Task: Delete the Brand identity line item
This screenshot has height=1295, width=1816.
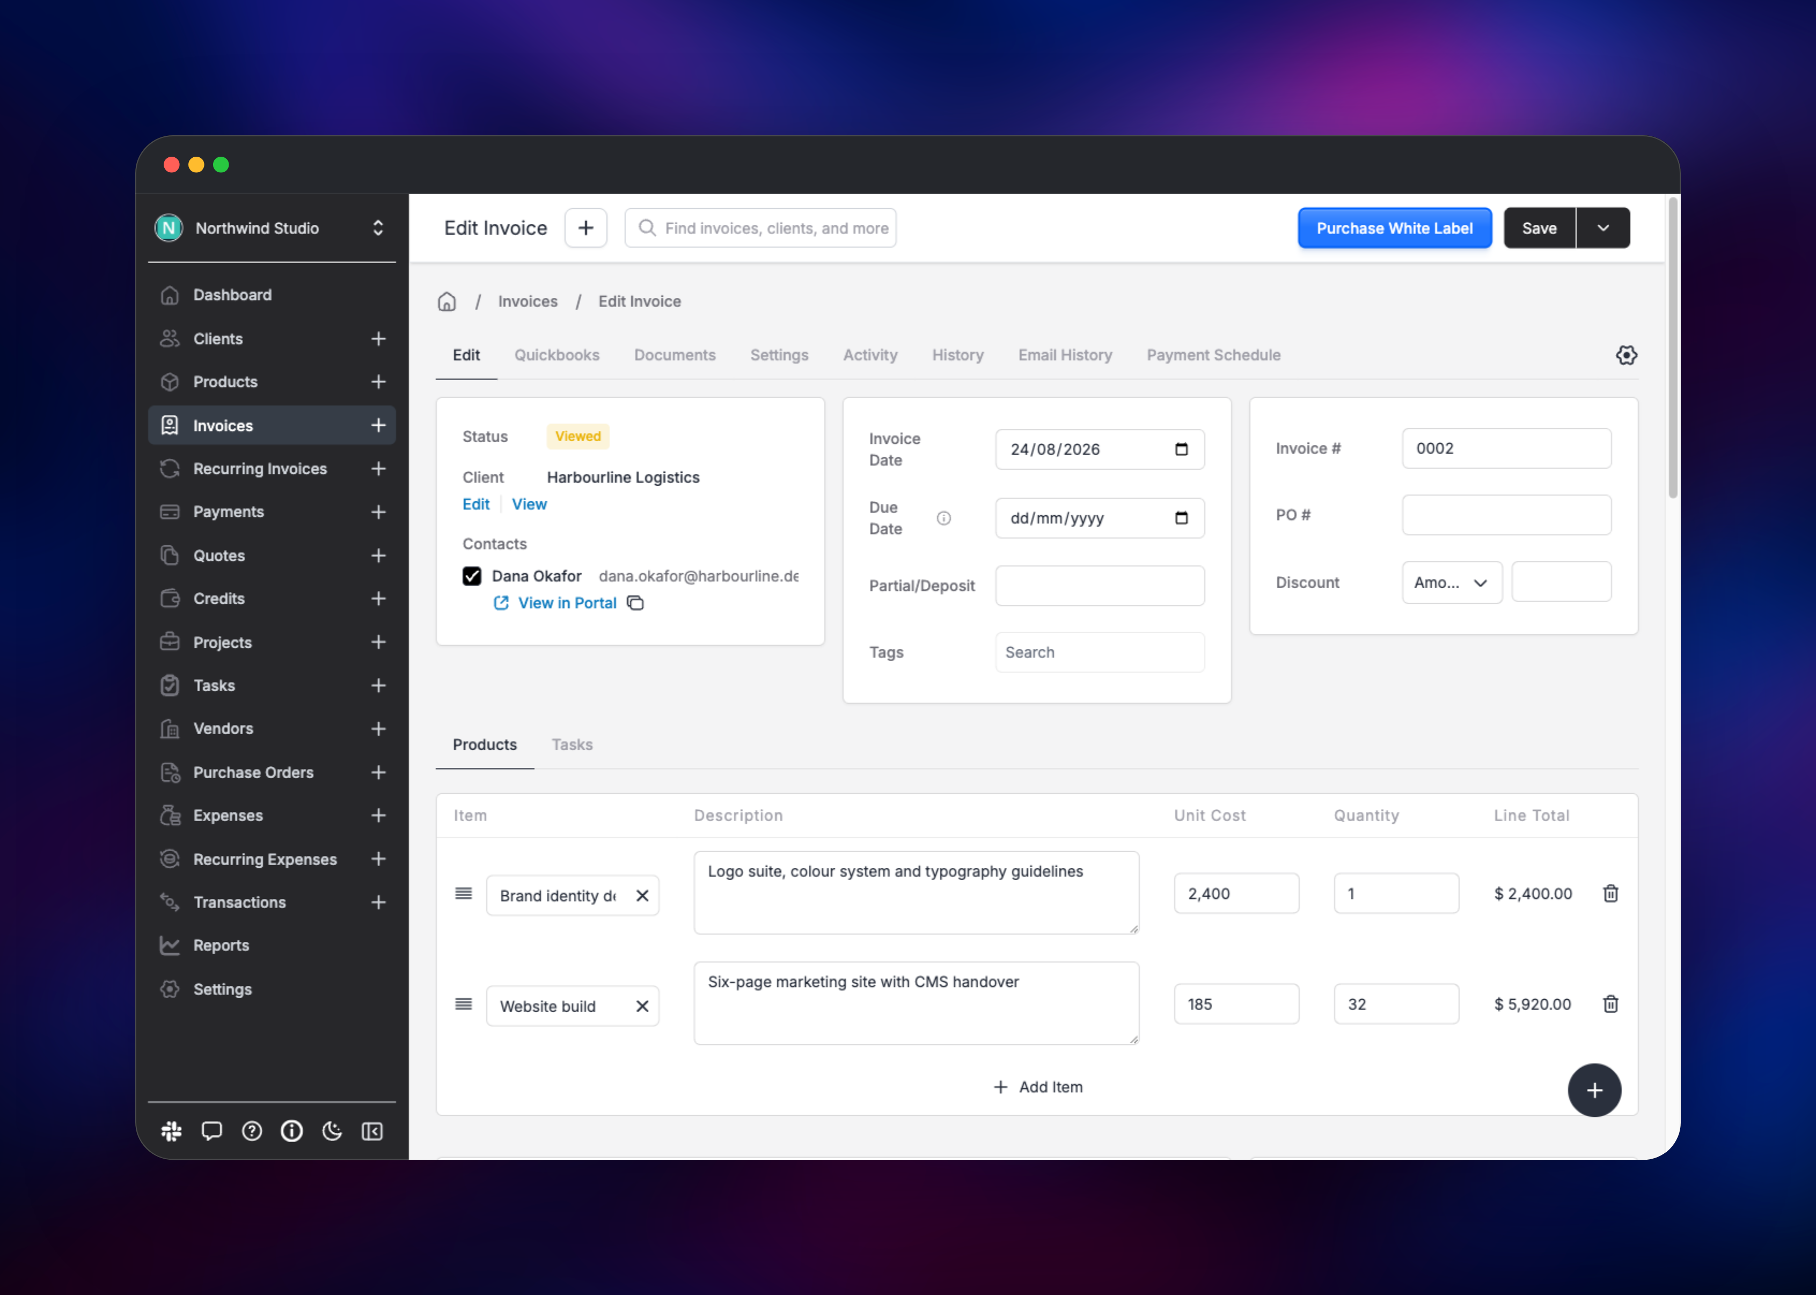Action: tap(1610, 893)
